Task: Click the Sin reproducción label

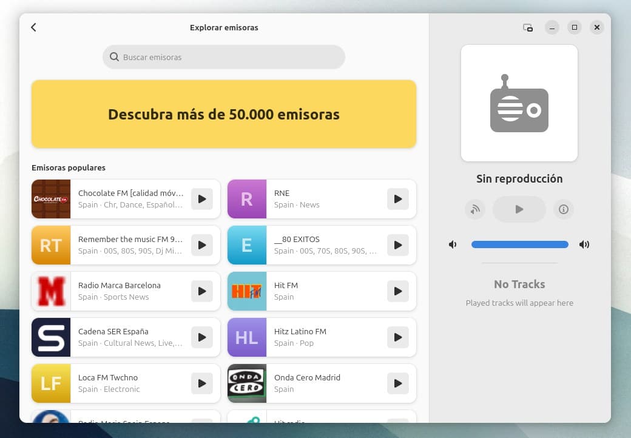Action: (519, 178)
